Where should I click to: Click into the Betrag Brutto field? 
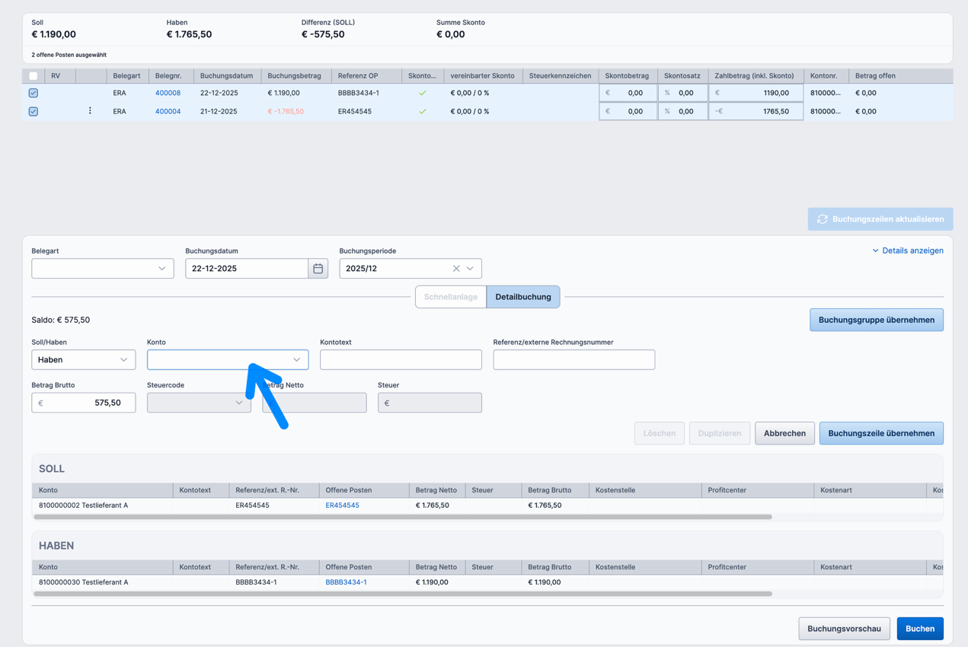coord(84,403)
